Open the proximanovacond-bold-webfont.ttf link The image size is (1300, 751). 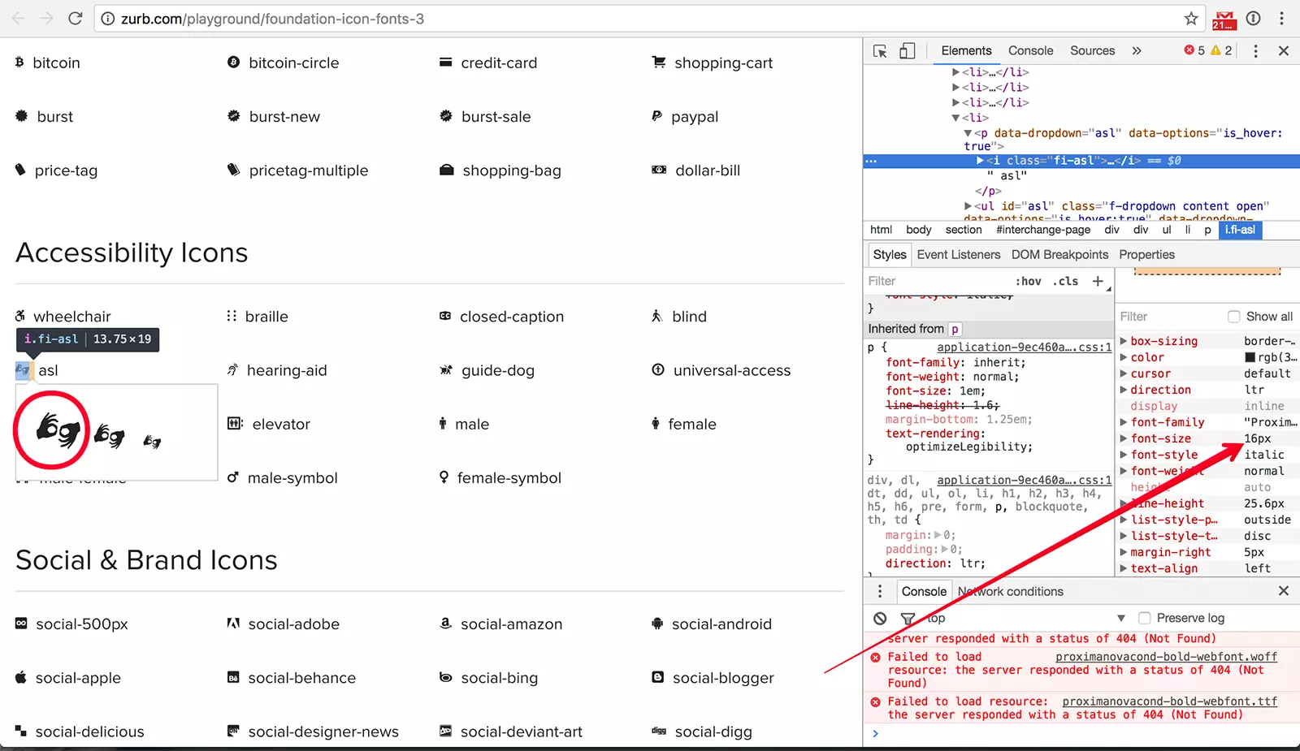point(1169,701)
